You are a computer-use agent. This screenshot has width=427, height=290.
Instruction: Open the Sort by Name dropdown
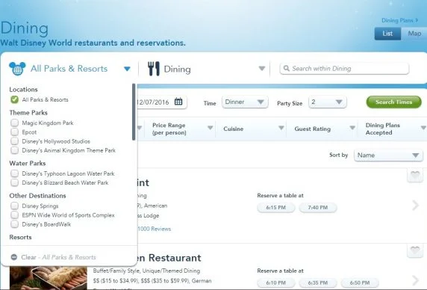[388, 155]
